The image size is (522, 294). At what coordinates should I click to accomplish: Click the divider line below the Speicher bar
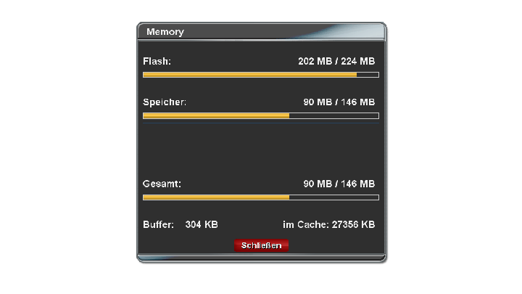point(261,123)
